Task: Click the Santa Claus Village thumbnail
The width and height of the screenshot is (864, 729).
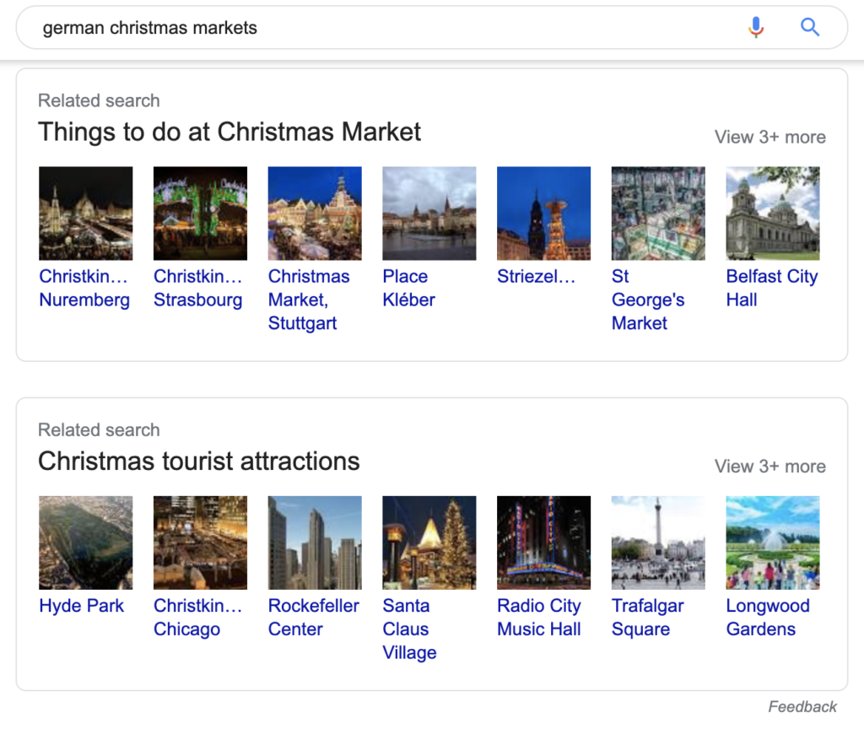Action: [429, 543]
